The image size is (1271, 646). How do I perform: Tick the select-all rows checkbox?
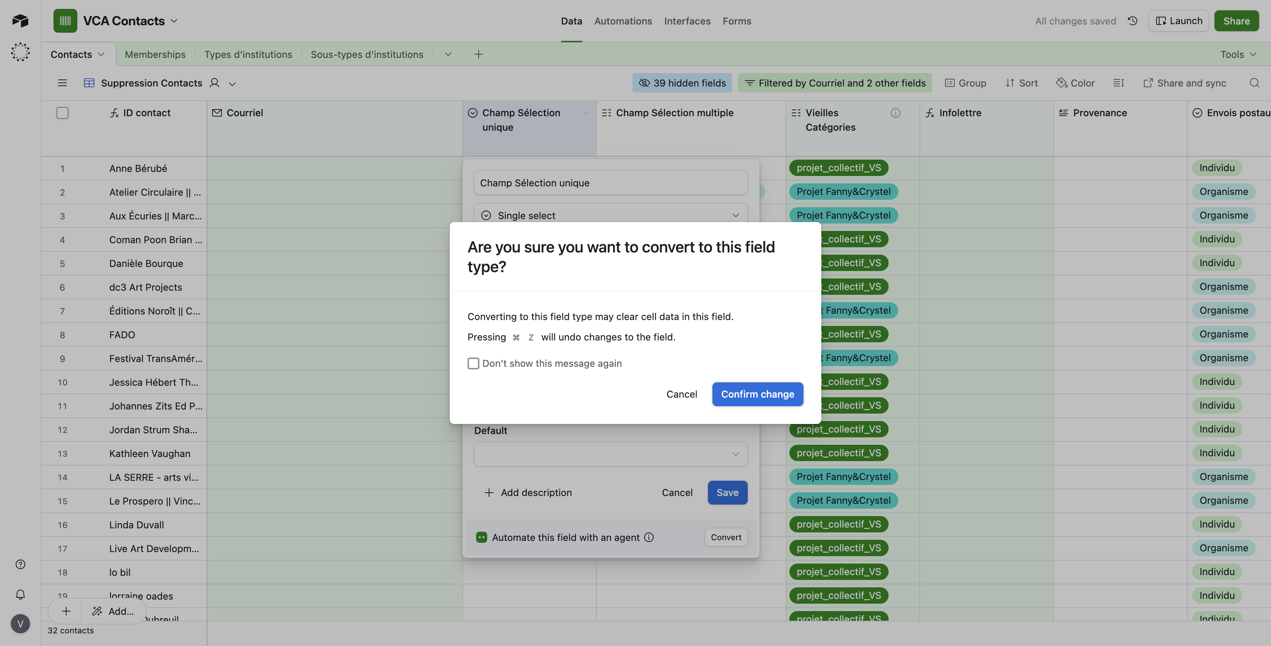pyautogui.click(x=62, y=113)
